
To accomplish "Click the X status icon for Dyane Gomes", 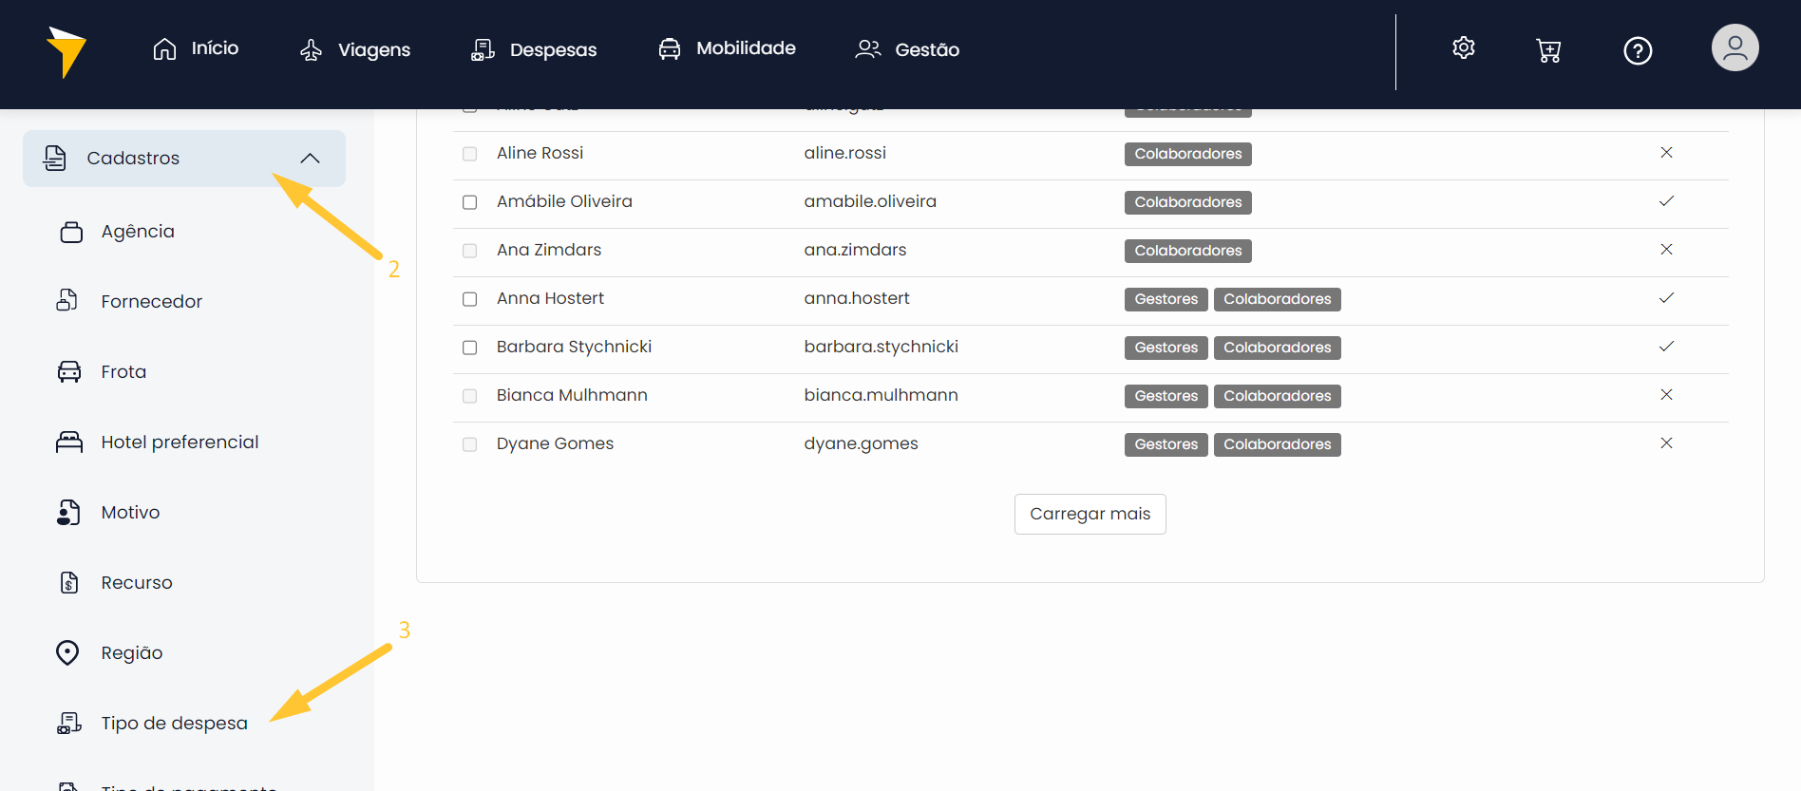I will point(1665,443).
